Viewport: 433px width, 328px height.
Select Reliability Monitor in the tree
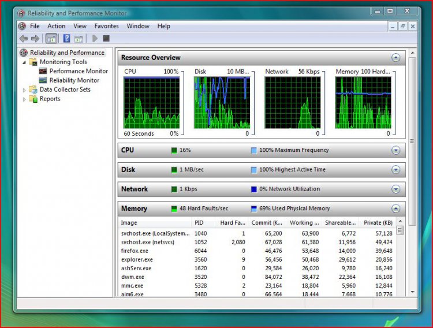coord(74,80)
